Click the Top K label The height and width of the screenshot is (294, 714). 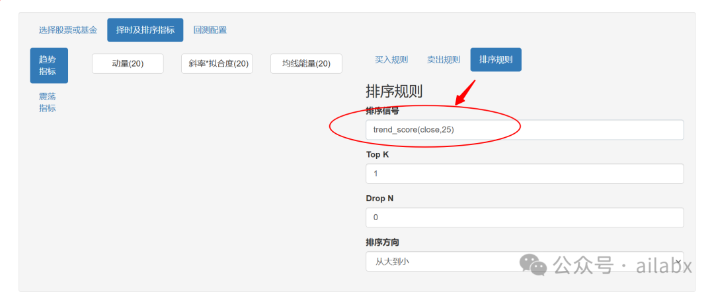[x=377, y=155]
